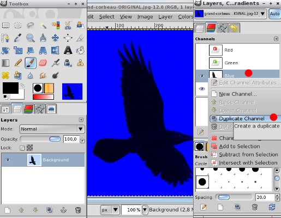This screenshot has height=218, width=281.
Task: Toggle the lock alpha channel checkerboard box
Action: (x=29, y=148)
